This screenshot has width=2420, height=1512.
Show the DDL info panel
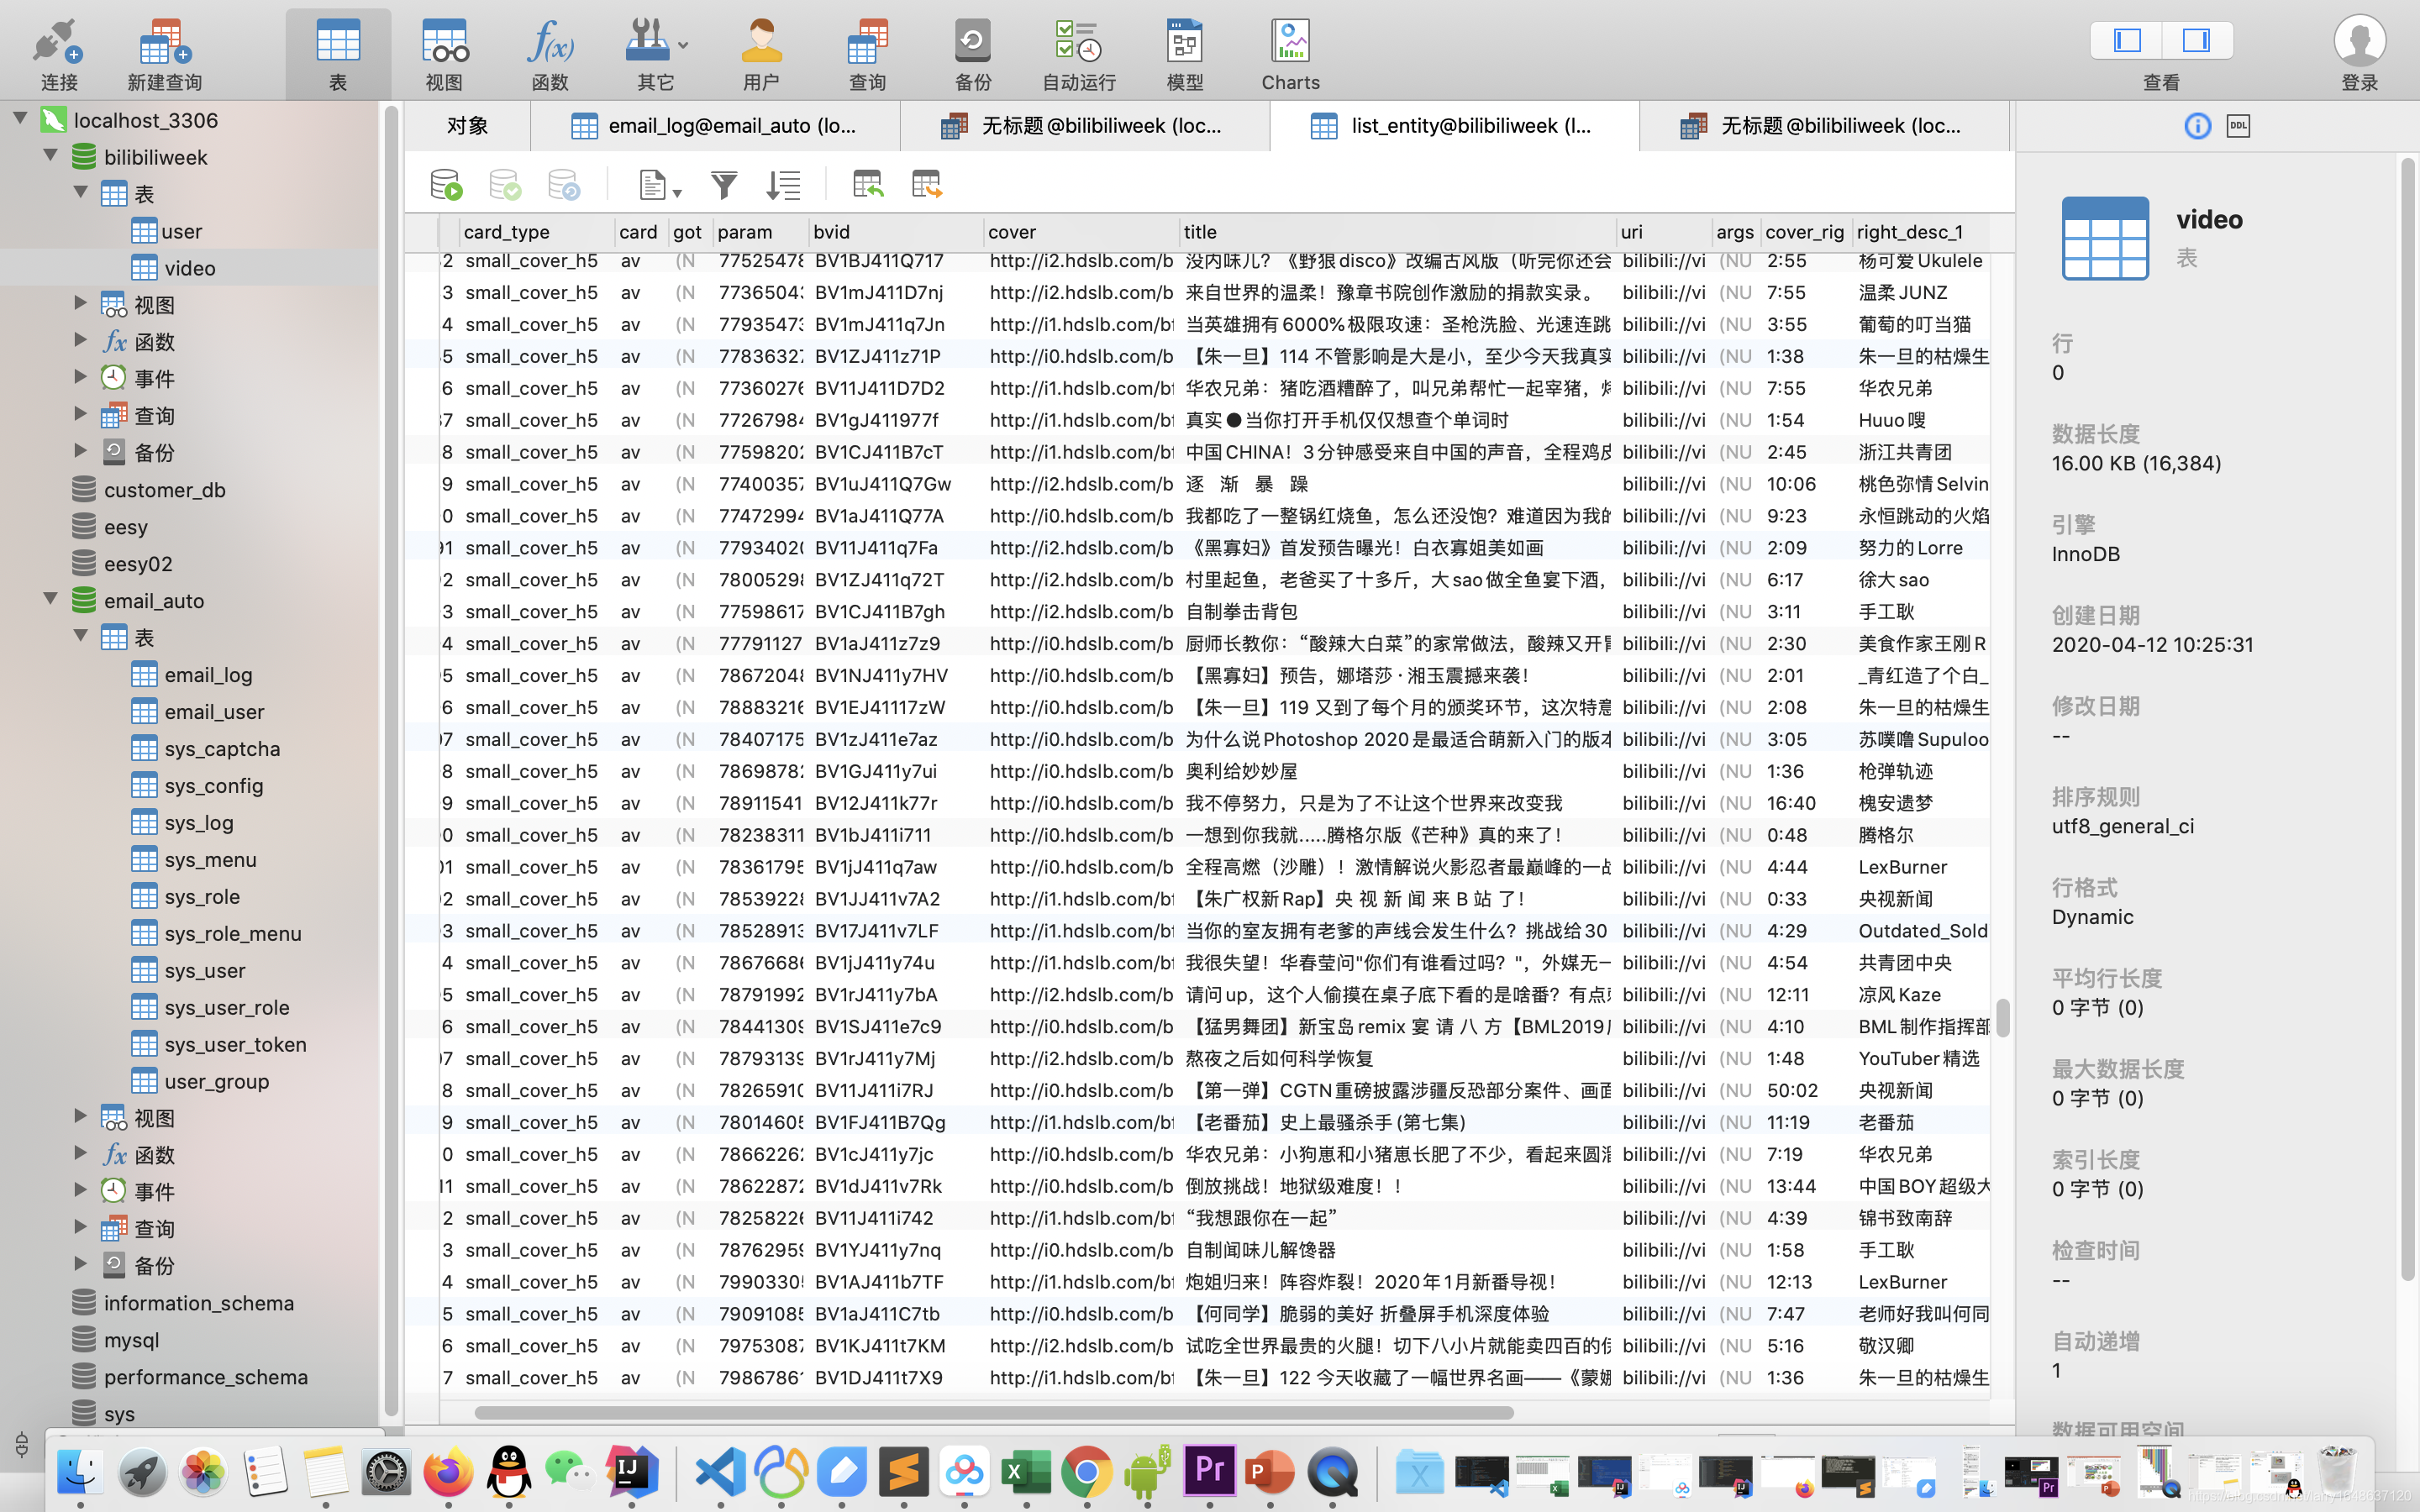click(2238, 126)
